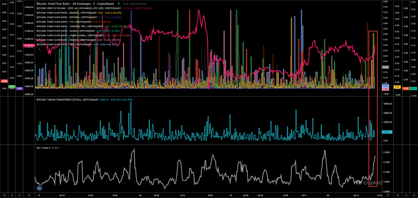This screenshot has height=198, width=418.
Task: Click the red 0.00 value label on the left axis
Action: coord(3,81)
